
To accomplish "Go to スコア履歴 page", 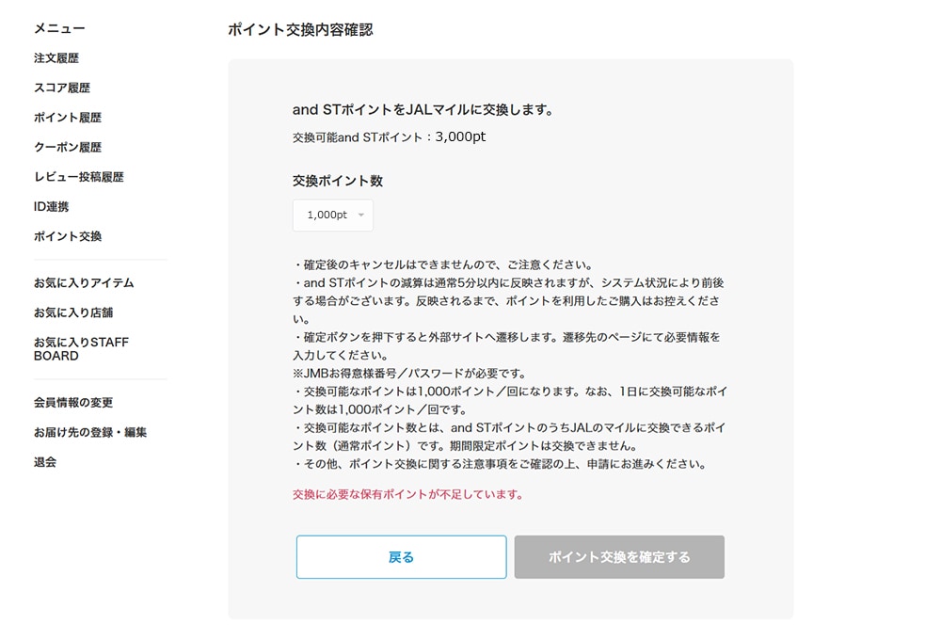I will pos(62,88).
